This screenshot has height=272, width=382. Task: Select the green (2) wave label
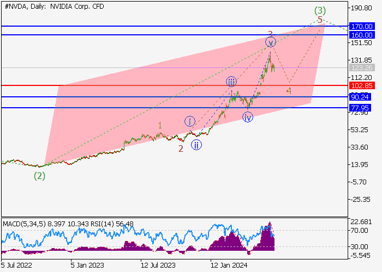pyautogui.click(x=39, y=176)
